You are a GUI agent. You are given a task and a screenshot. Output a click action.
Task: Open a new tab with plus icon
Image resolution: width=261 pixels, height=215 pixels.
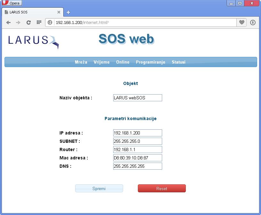click(68, 12)
